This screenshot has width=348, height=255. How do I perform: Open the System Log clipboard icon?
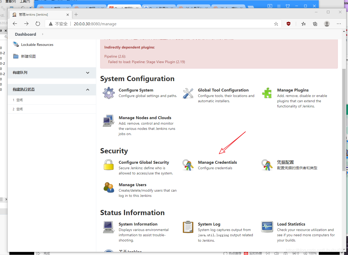point(188,227)
